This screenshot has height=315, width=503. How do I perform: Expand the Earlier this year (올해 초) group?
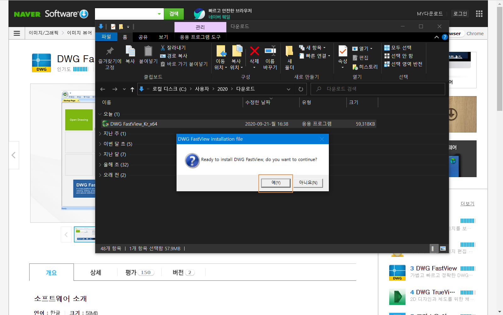pyautogui.click(x=100, y=165)
